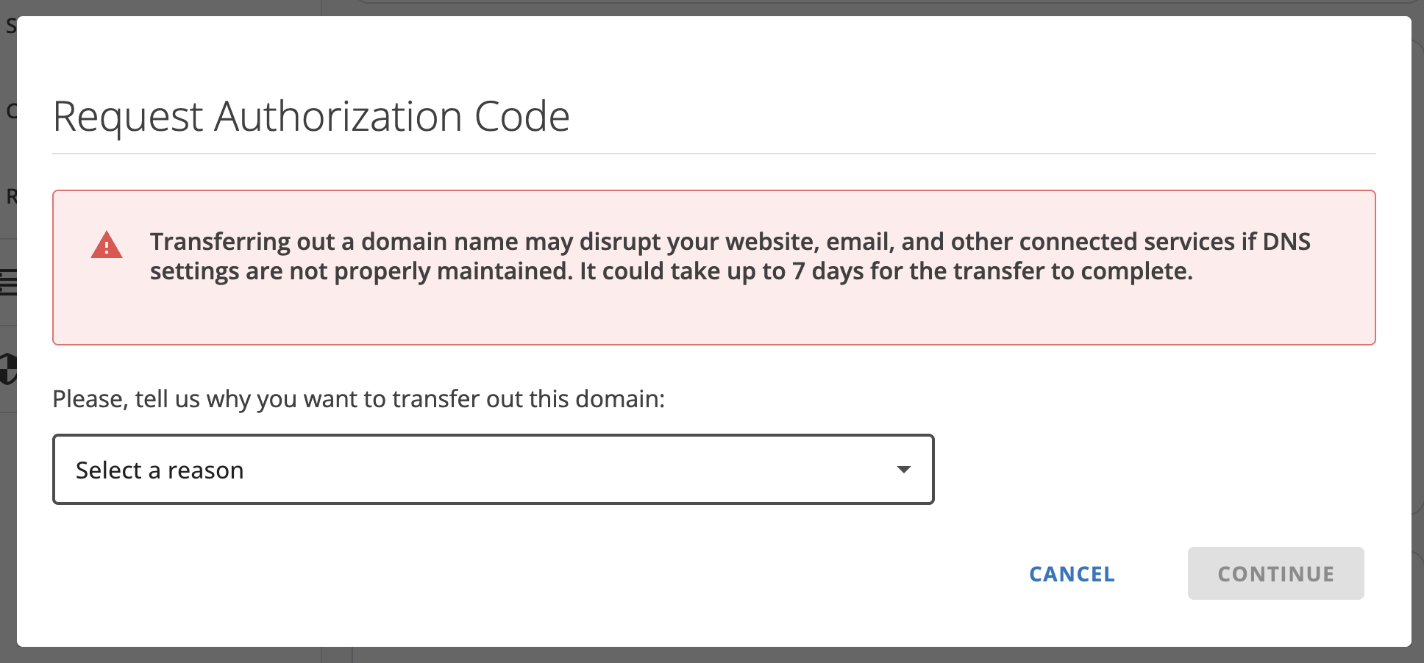This screenshot has width=1424, height=663.
Task: Click the "Select a reason" placeholder text
Action: coord(160,470)
